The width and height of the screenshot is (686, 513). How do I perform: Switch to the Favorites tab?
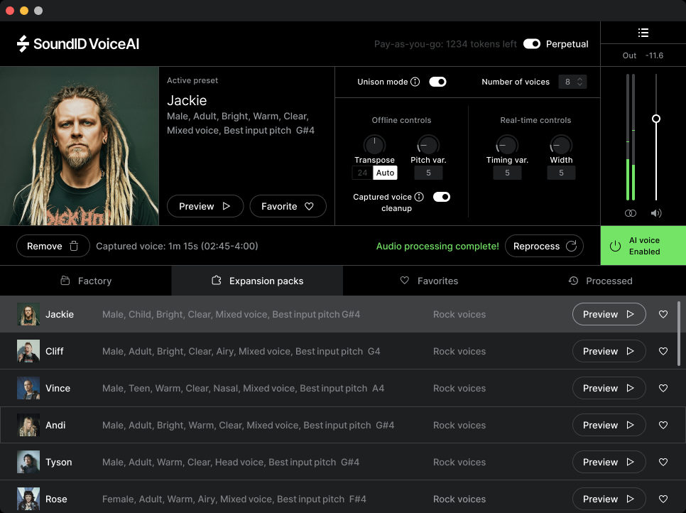click(x=429, y=280)
